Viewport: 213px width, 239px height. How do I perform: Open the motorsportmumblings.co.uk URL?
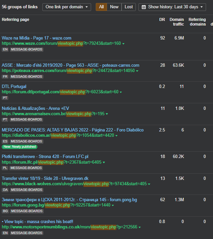tap(69, 227)
